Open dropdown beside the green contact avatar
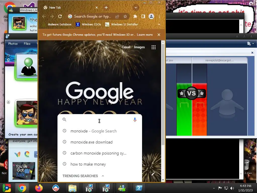The image size is (257, 193). (x=8, y=56)
